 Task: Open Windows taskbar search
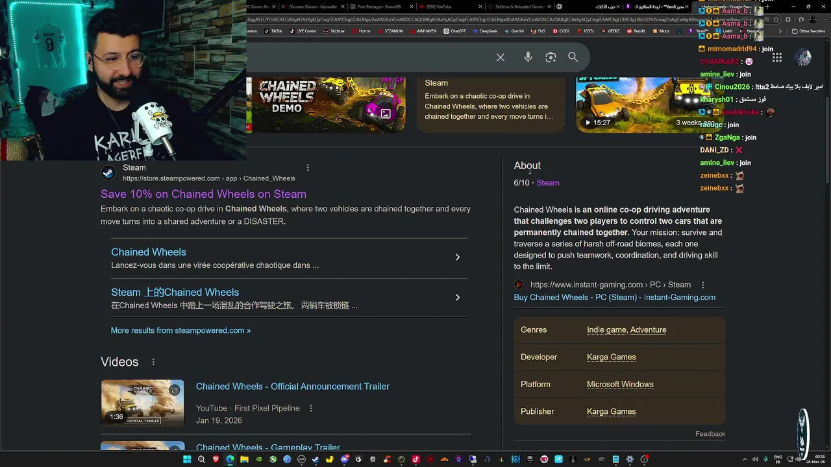[201, 460]
